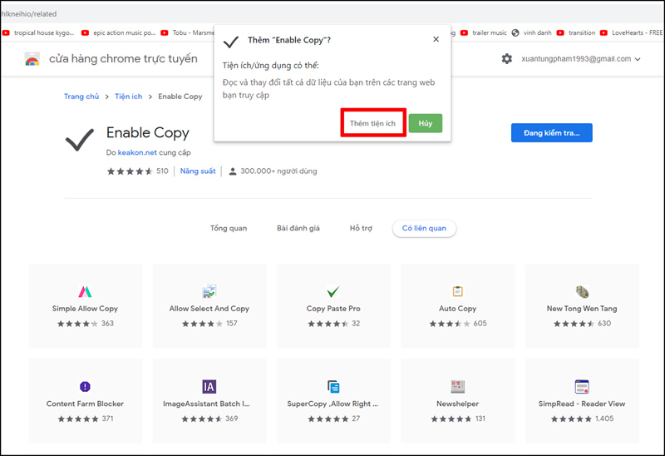Click the Thêm tiện ích button

(372, 123)
